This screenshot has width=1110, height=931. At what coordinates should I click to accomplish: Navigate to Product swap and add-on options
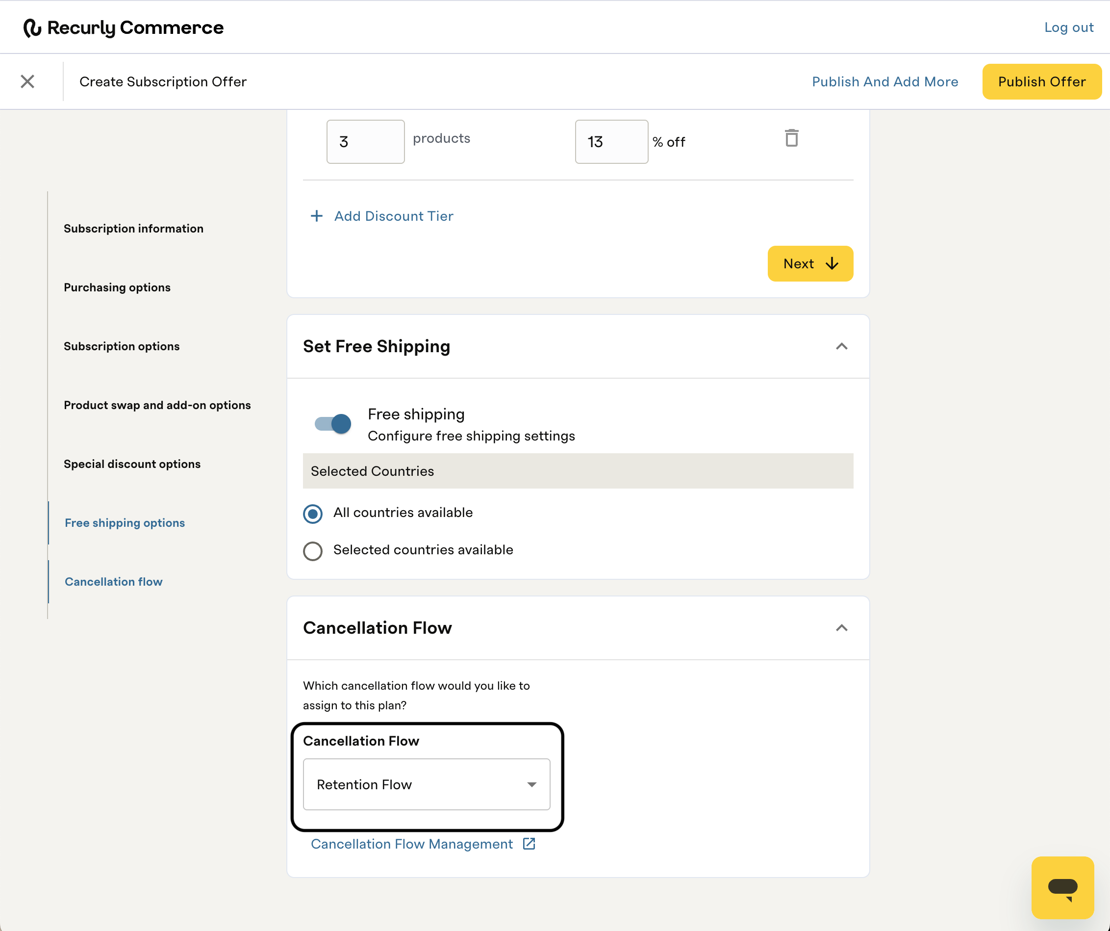click(x=157, y=405)
